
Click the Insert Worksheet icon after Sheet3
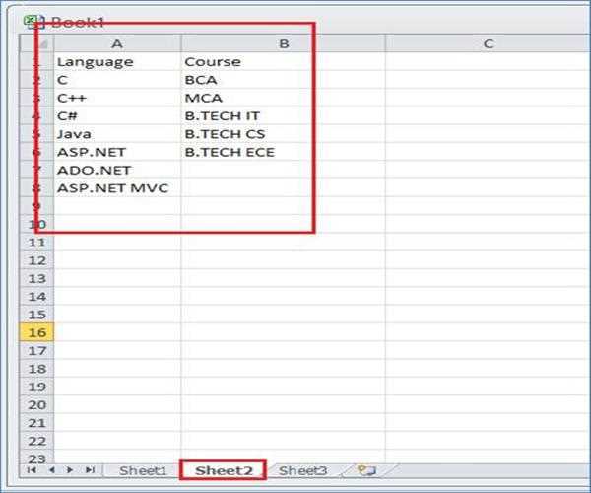coord(367,471)
